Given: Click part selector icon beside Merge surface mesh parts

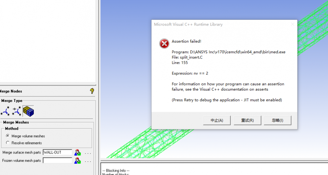Looking at the screenshot, I should [77, 153].
